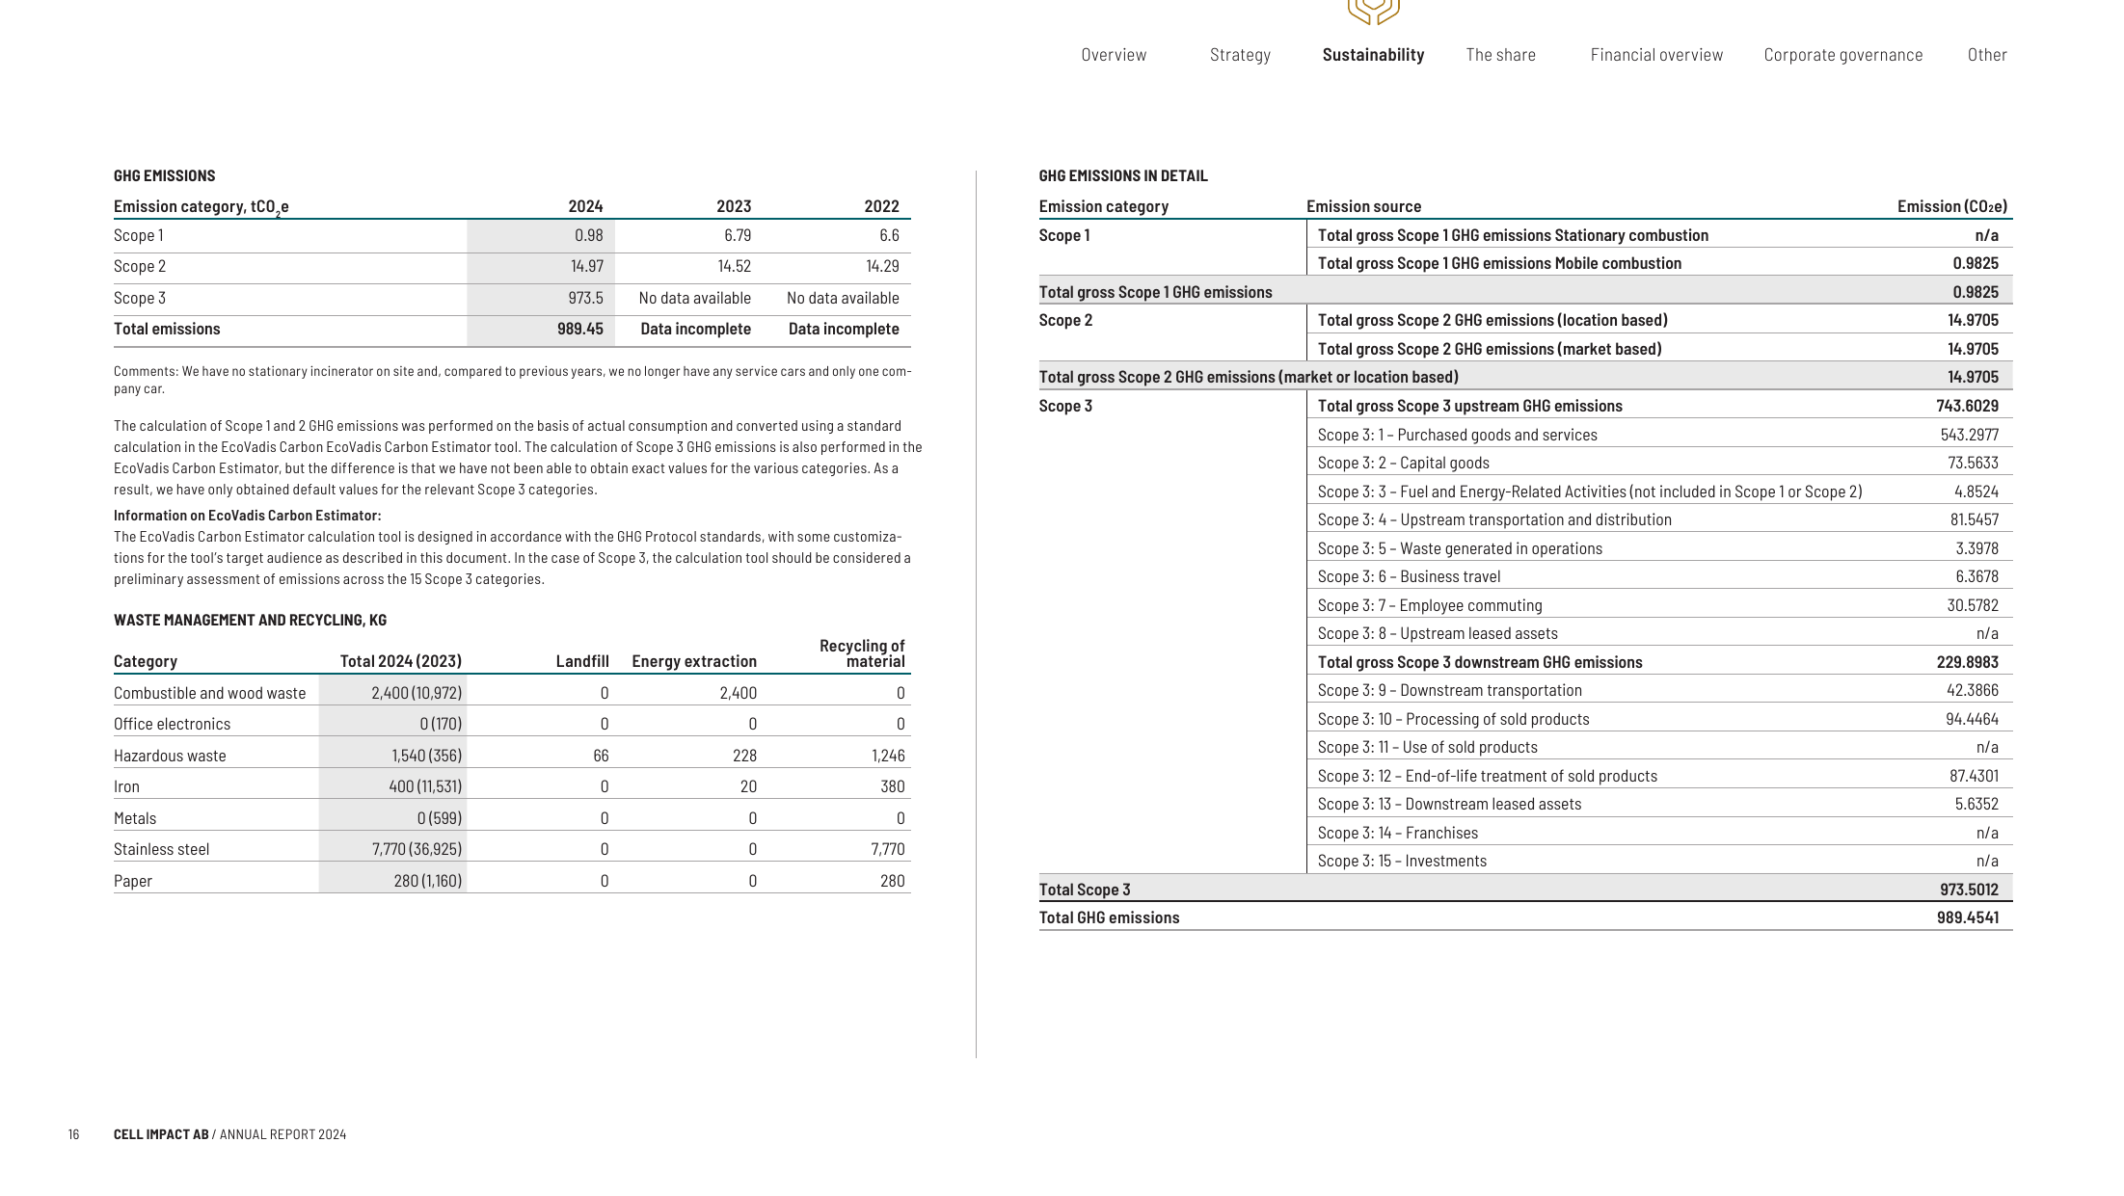Screen dimensions: 2124x1196
Task: Select 'Total gross Scope 2 GHG emissions (location based)'
Action: (x=1492, y=320)
